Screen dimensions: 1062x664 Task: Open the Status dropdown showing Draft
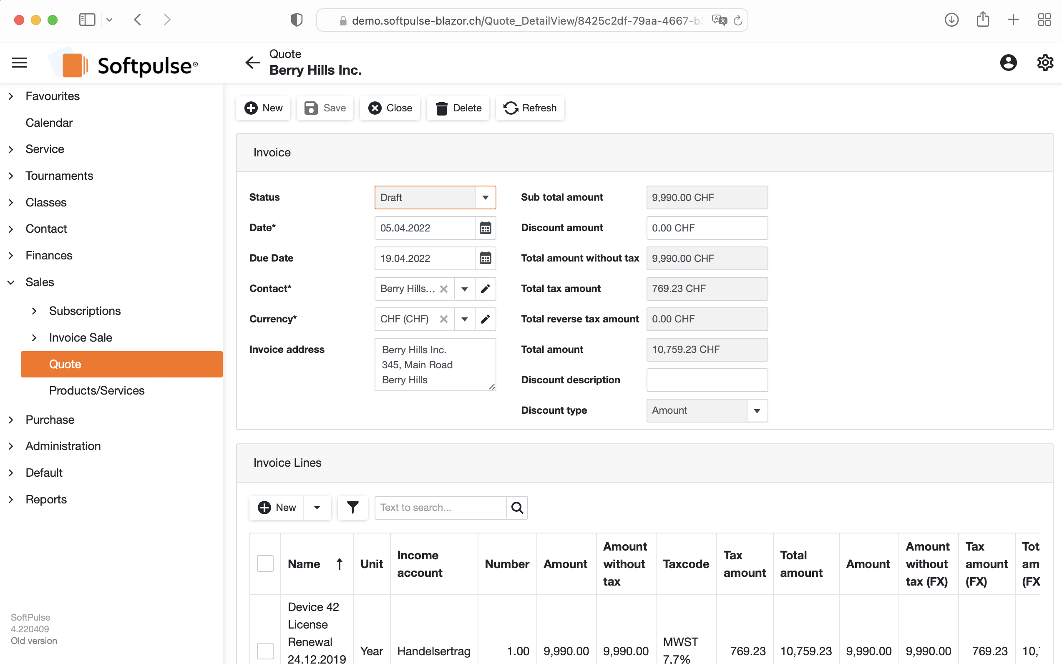(x=485, y=198)
